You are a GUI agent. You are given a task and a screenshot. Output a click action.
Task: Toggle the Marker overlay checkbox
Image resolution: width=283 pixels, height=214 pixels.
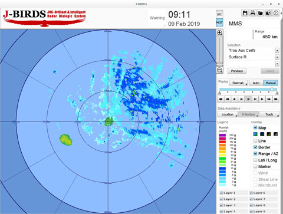(255, 166)
